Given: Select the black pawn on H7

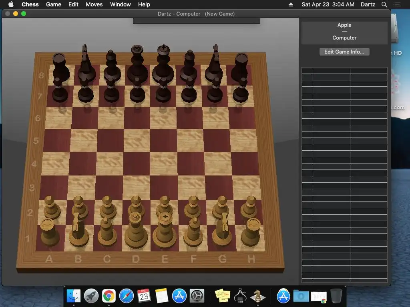Looking at the screenshot, I should [x=241, y=91].
